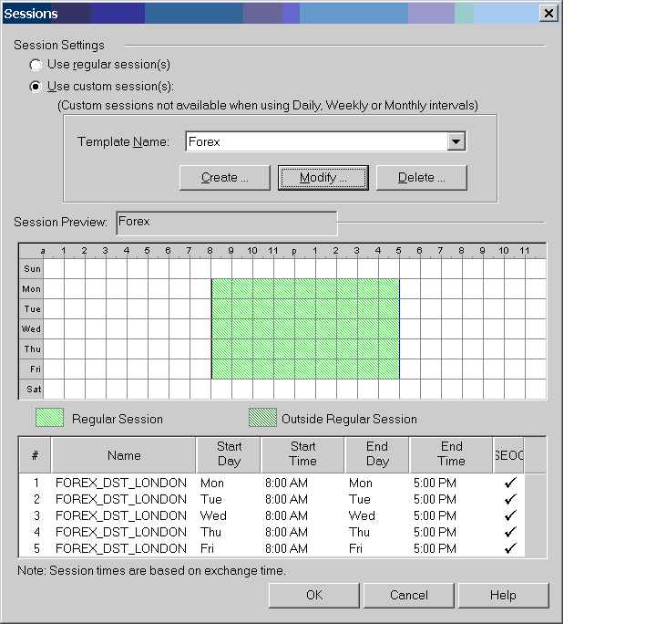Click the green Regular Session legend swatch

pyautogui.click(x=49, y=418)
